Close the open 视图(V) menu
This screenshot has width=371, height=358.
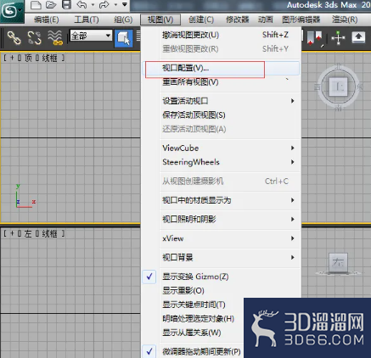click(x=160, y=20)
